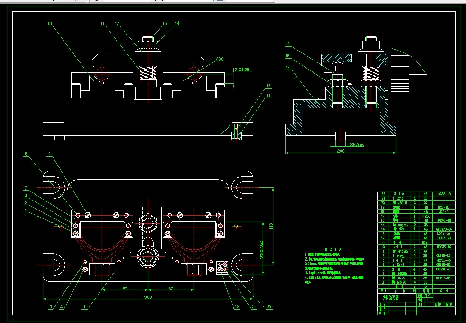Select the green technical requirements heading
This screenshot has width=466, height=323.
click(x=333, y=250)
